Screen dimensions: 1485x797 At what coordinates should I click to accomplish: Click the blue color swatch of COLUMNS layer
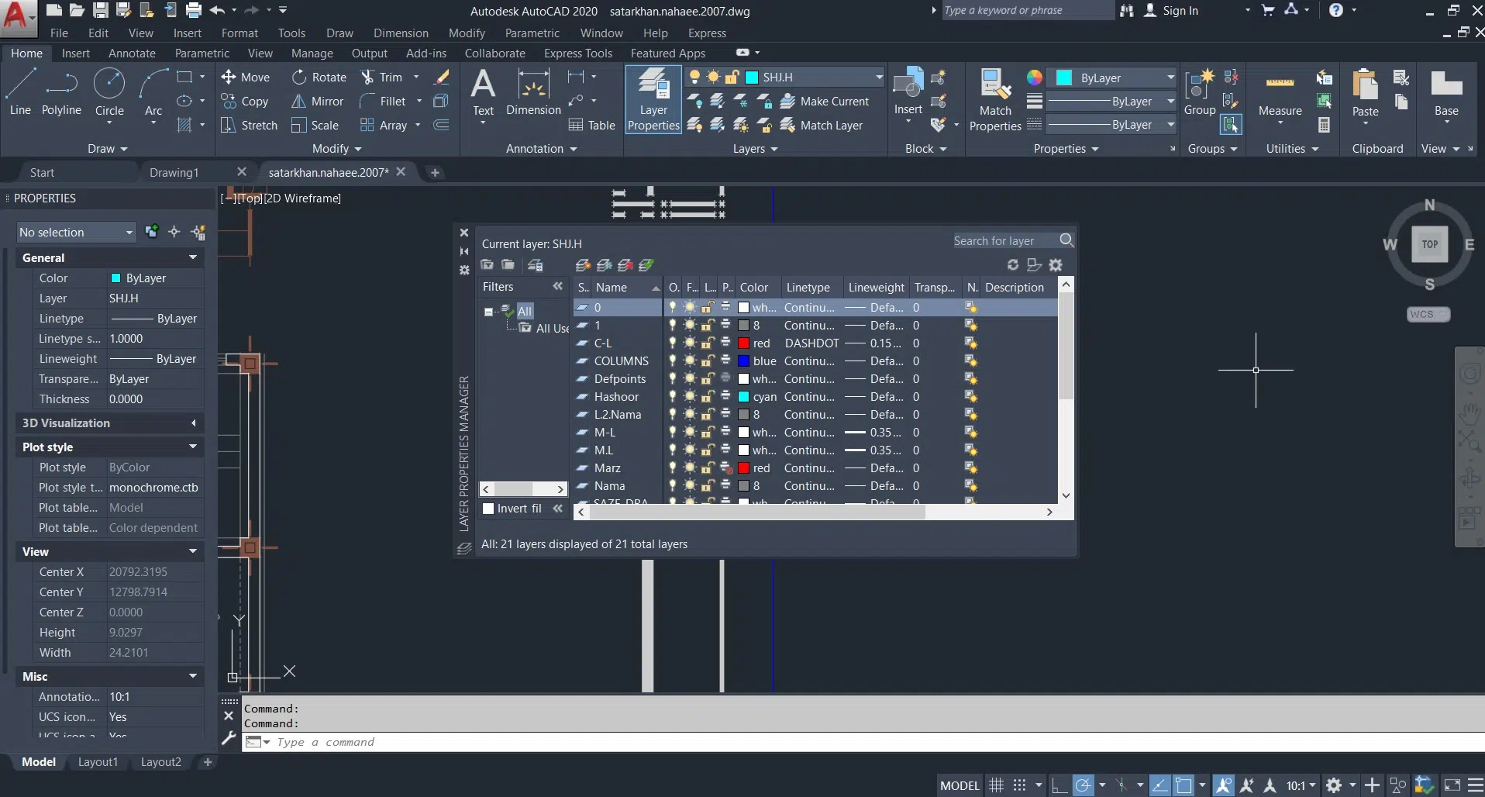pyautogui.click(x=743, y=361)
